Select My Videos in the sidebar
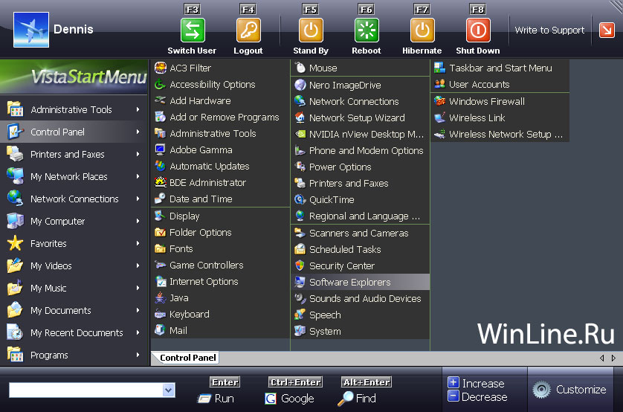 point(74,265)
